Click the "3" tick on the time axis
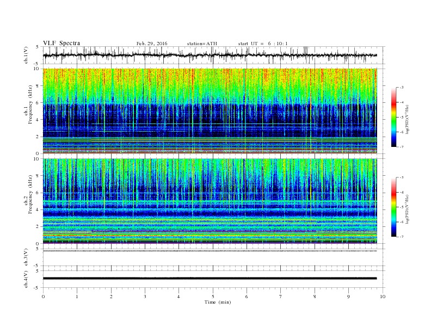Viewport: 431px width, 333px height. coord(145,297)
